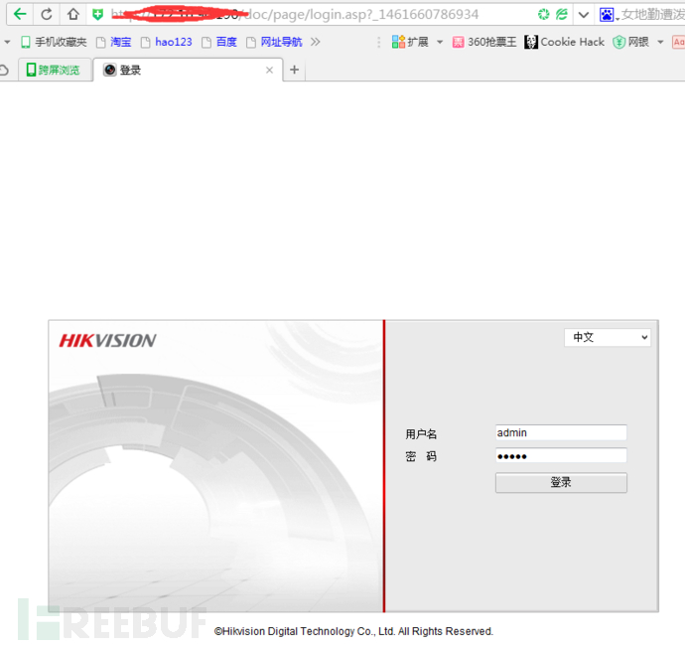Open a new tab with plus button
The width and height of the screenshot is (685, 647).
coord(295,70)
